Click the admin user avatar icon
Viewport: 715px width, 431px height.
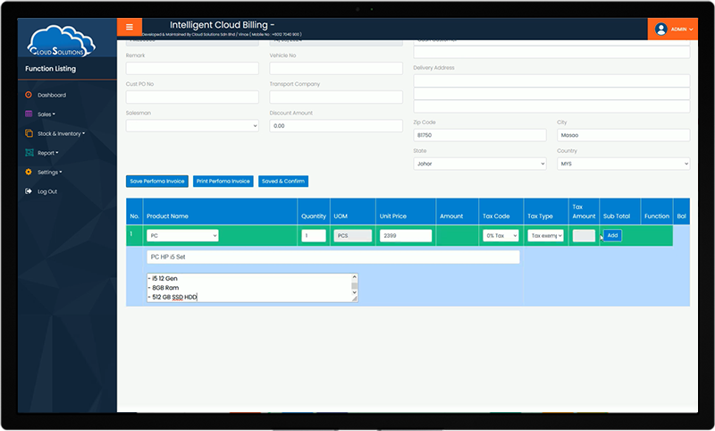click(660, 30)
